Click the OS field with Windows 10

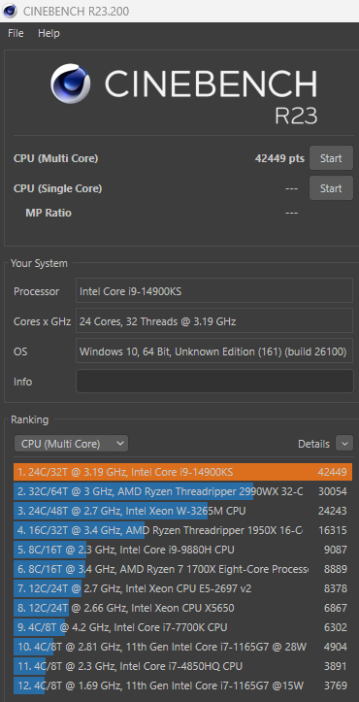(214, 351)
